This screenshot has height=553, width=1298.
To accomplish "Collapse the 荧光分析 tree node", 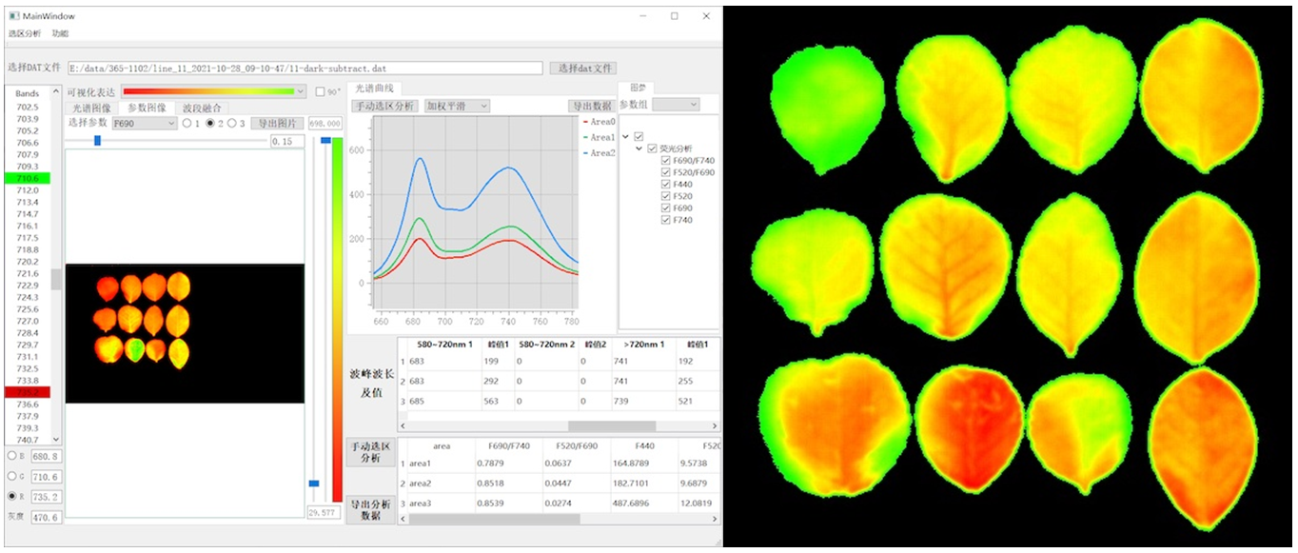I will click(x=639, y=149).
